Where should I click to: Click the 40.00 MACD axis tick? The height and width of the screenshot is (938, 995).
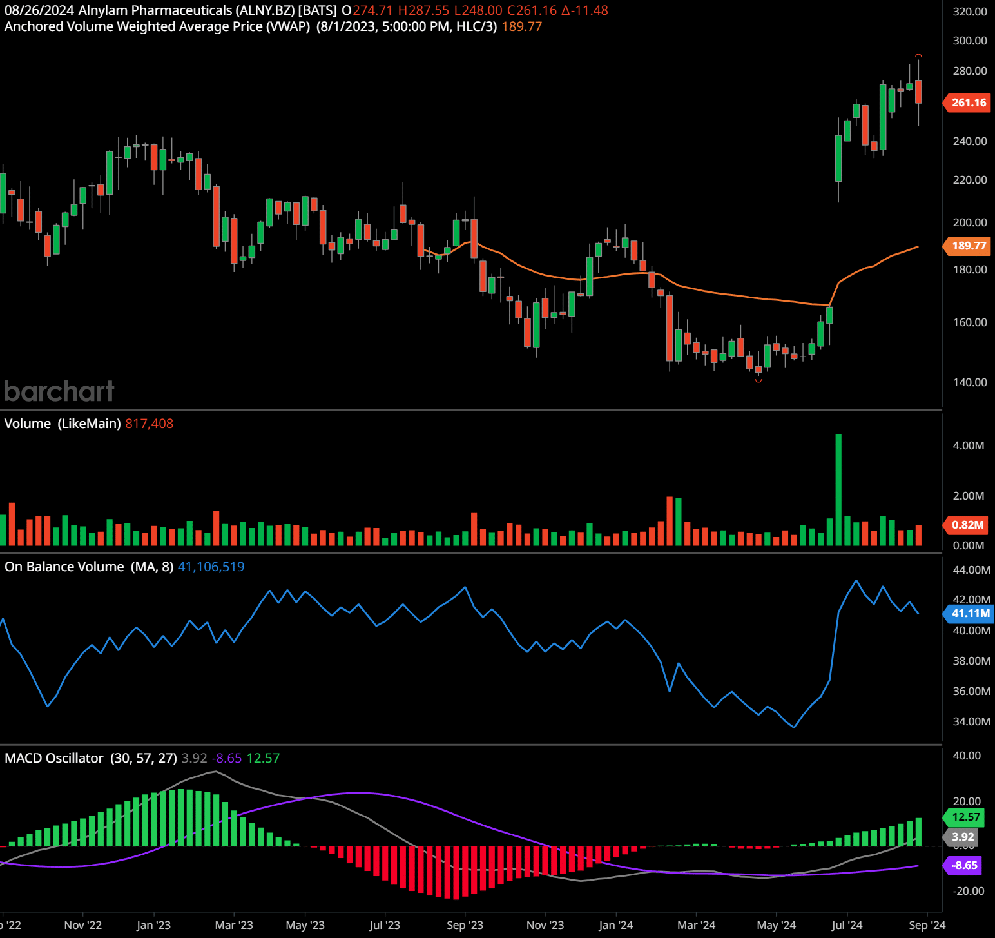point(967,756)
